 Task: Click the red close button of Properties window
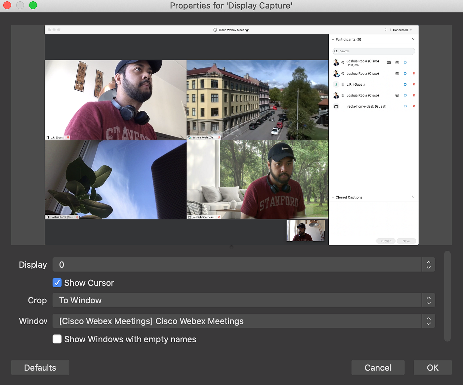[x=7, y=5]
